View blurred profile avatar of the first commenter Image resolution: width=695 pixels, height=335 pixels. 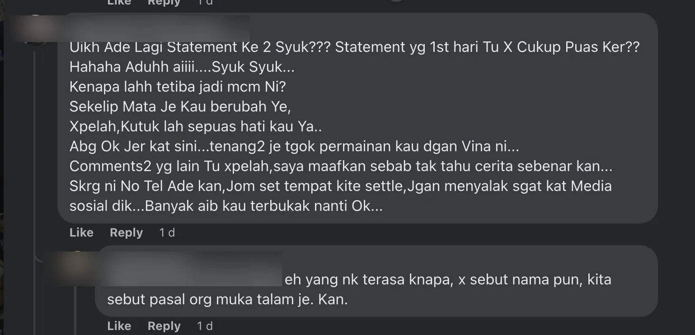tap(35, 30)
